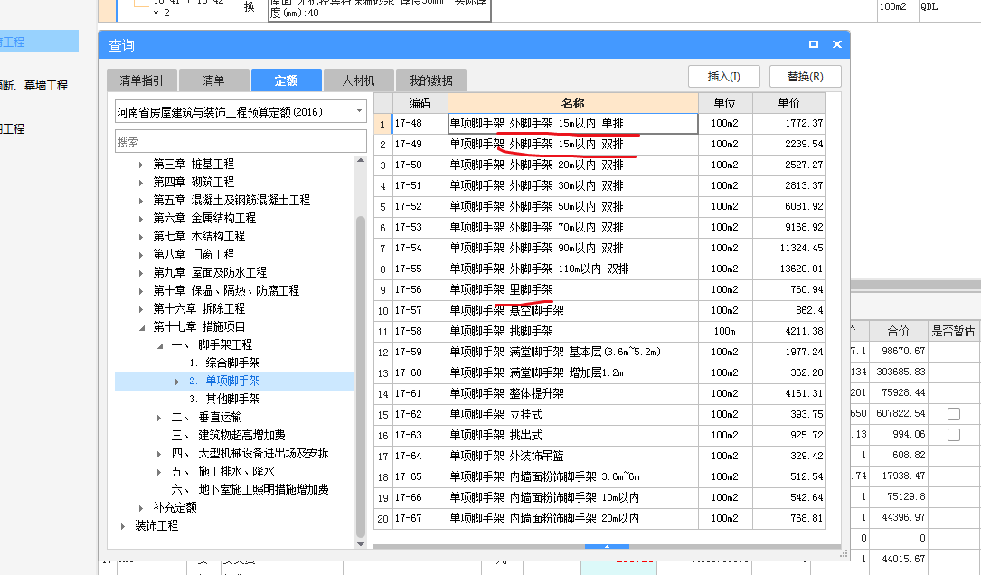Select row 17-49 外脚手架 15m以内 双排
Image resolution: width=981 pixels, height=575 pixels.
point(600,145)
